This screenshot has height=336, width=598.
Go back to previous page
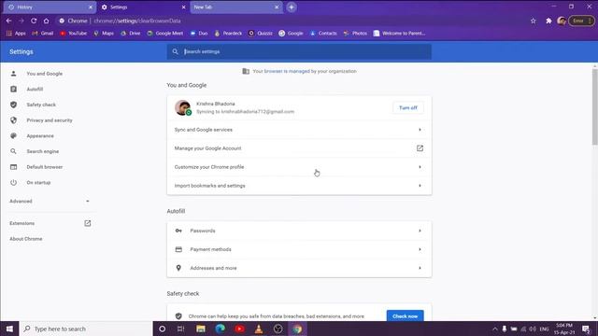tap(8, 21)
